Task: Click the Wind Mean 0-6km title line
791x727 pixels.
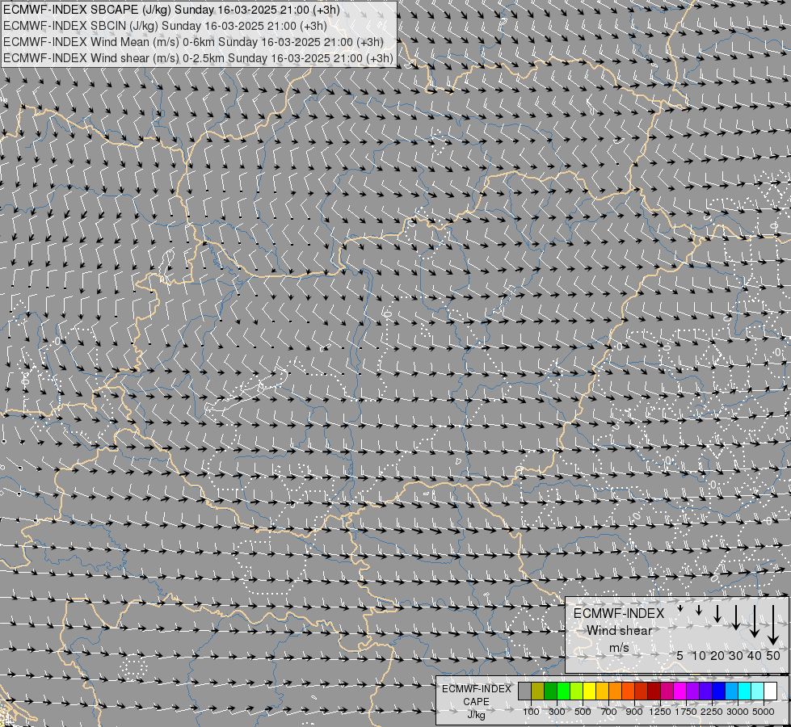Action: point(193,42)
